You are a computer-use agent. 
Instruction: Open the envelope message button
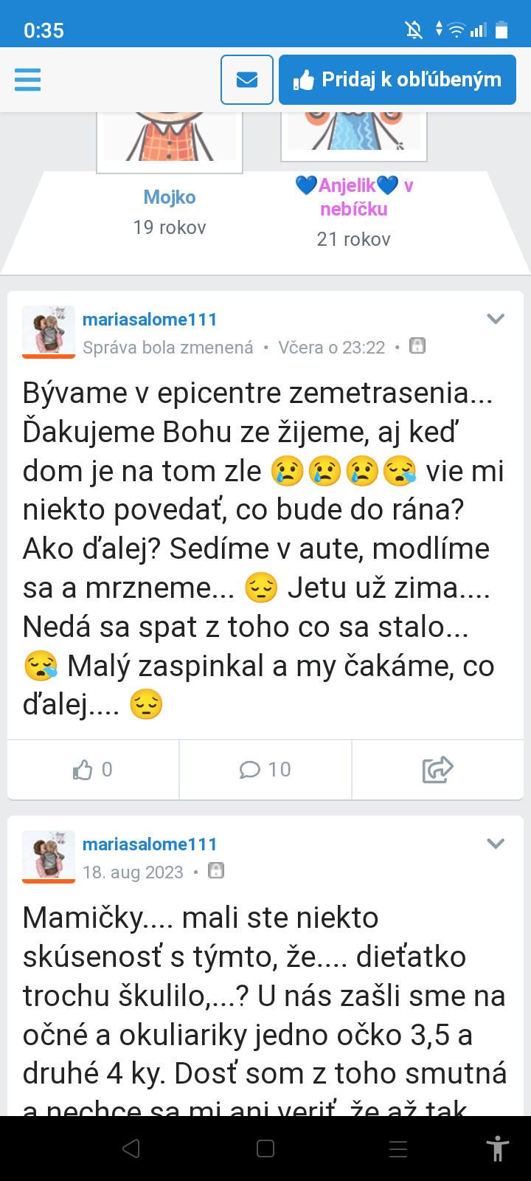(x=247, y=80)
